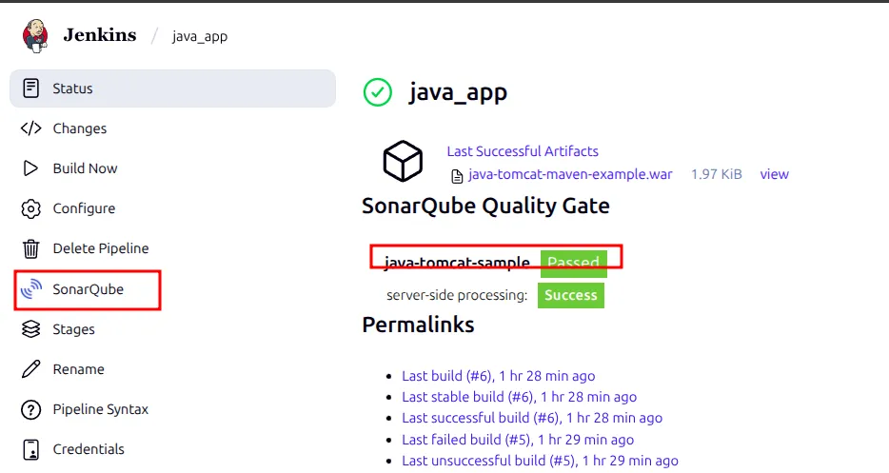Open Configure from the sidebar
Viewport: 889px width, 473px height.
[x=84, y=208]
